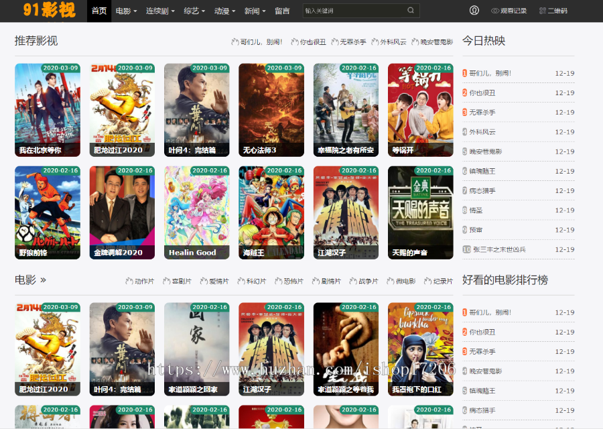The height and width of the screenshot is (429, 603).
Task: Filter by 剧情片 category
Action: (x=326, y=282)
